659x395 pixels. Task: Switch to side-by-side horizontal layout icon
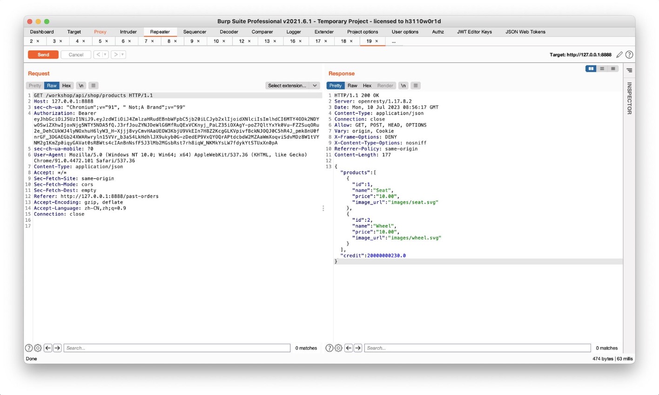tap(591, 69)
